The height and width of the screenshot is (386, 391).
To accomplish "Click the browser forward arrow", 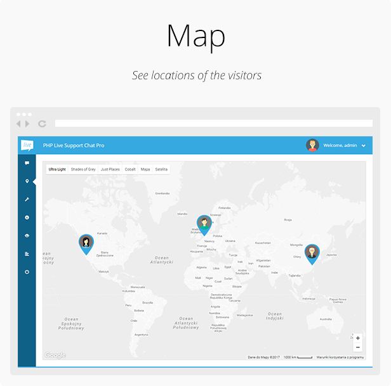I will tap(27, 124).
